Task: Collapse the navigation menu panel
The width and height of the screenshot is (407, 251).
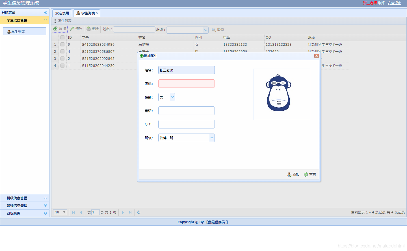Action: [x=45, y=12]
